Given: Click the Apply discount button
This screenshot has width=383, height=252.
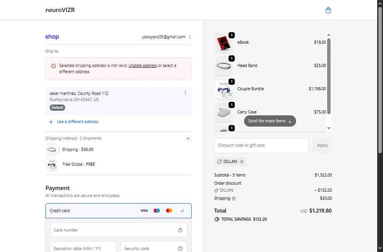Looking at the screenshot, I should click(x=322, y=145).
